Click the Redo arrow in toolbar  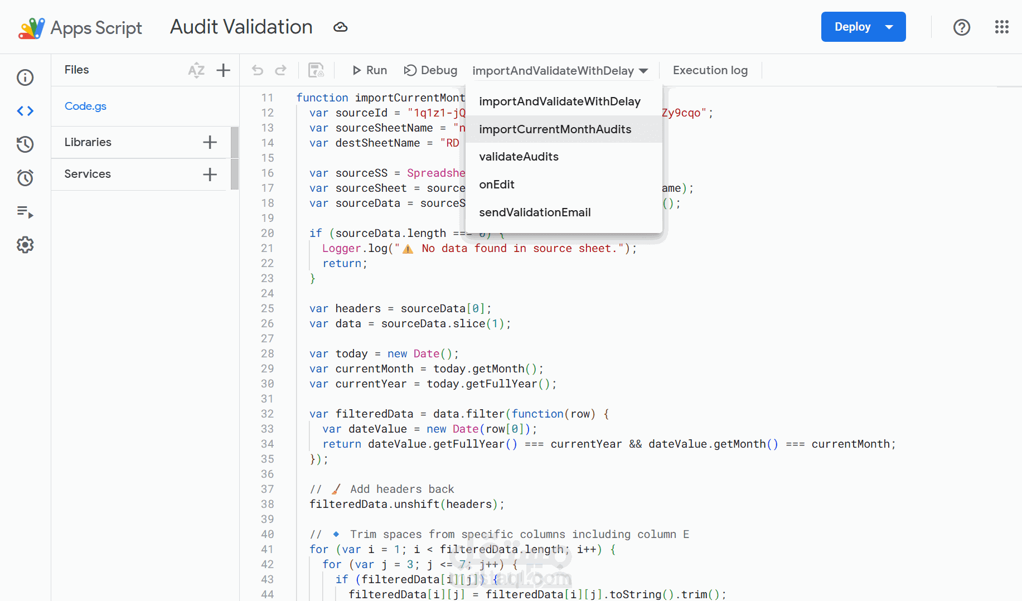click(281, 70)
